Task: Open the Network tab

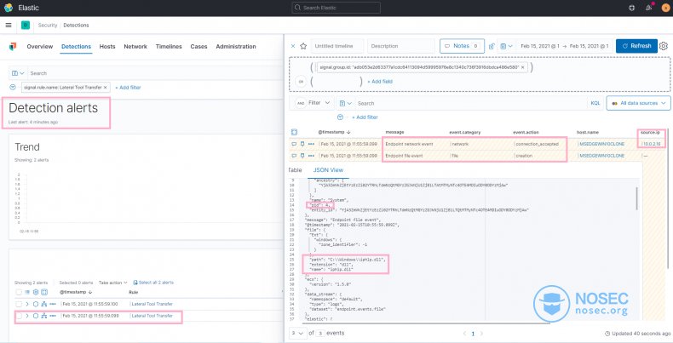Action: click(135, 46)
